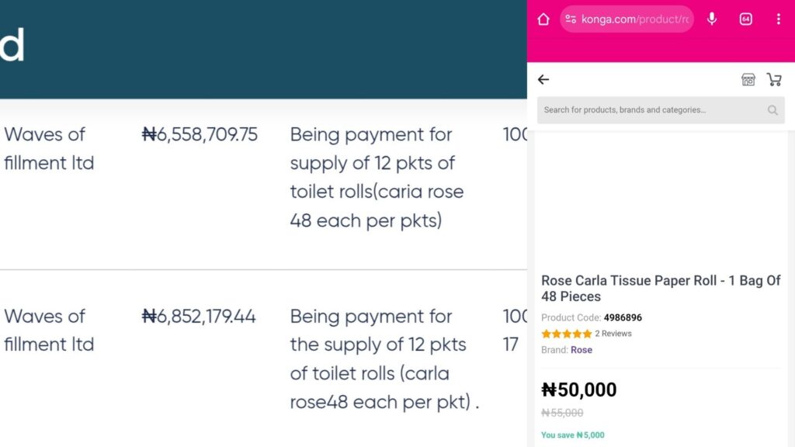Click the ₦6,852,179.44 payment amount

pos(199,316)
